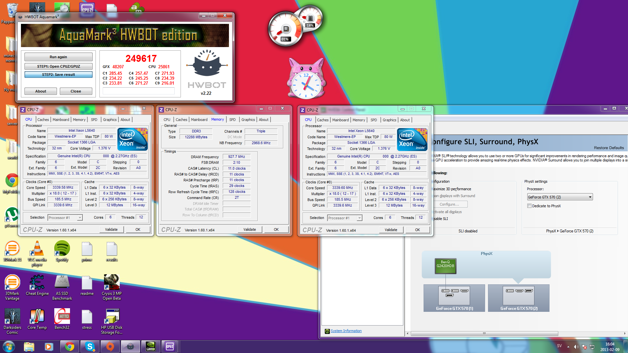Open the Darksiders Comic shortcut
Screen dimensions: 628x353
click(12, 321)
